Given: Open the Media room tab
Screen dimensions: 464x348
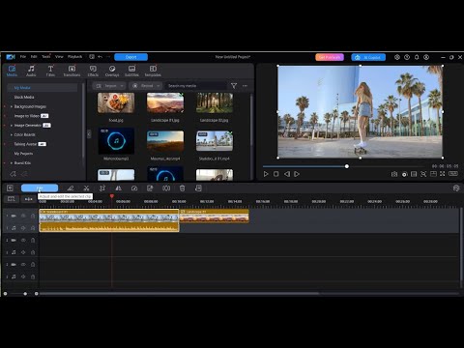Looking at the screenshot, I should pos(12,71).
